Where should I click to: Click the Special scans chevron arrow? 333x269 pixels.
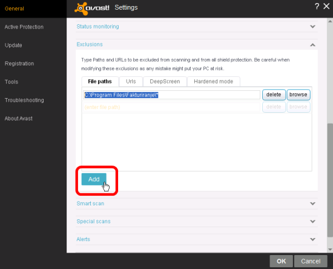tap(312, 221)
